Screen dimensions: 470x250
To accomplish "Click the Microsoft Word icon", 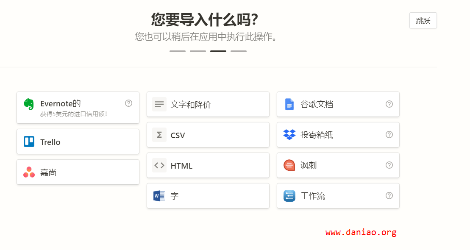I will [159, 196].
